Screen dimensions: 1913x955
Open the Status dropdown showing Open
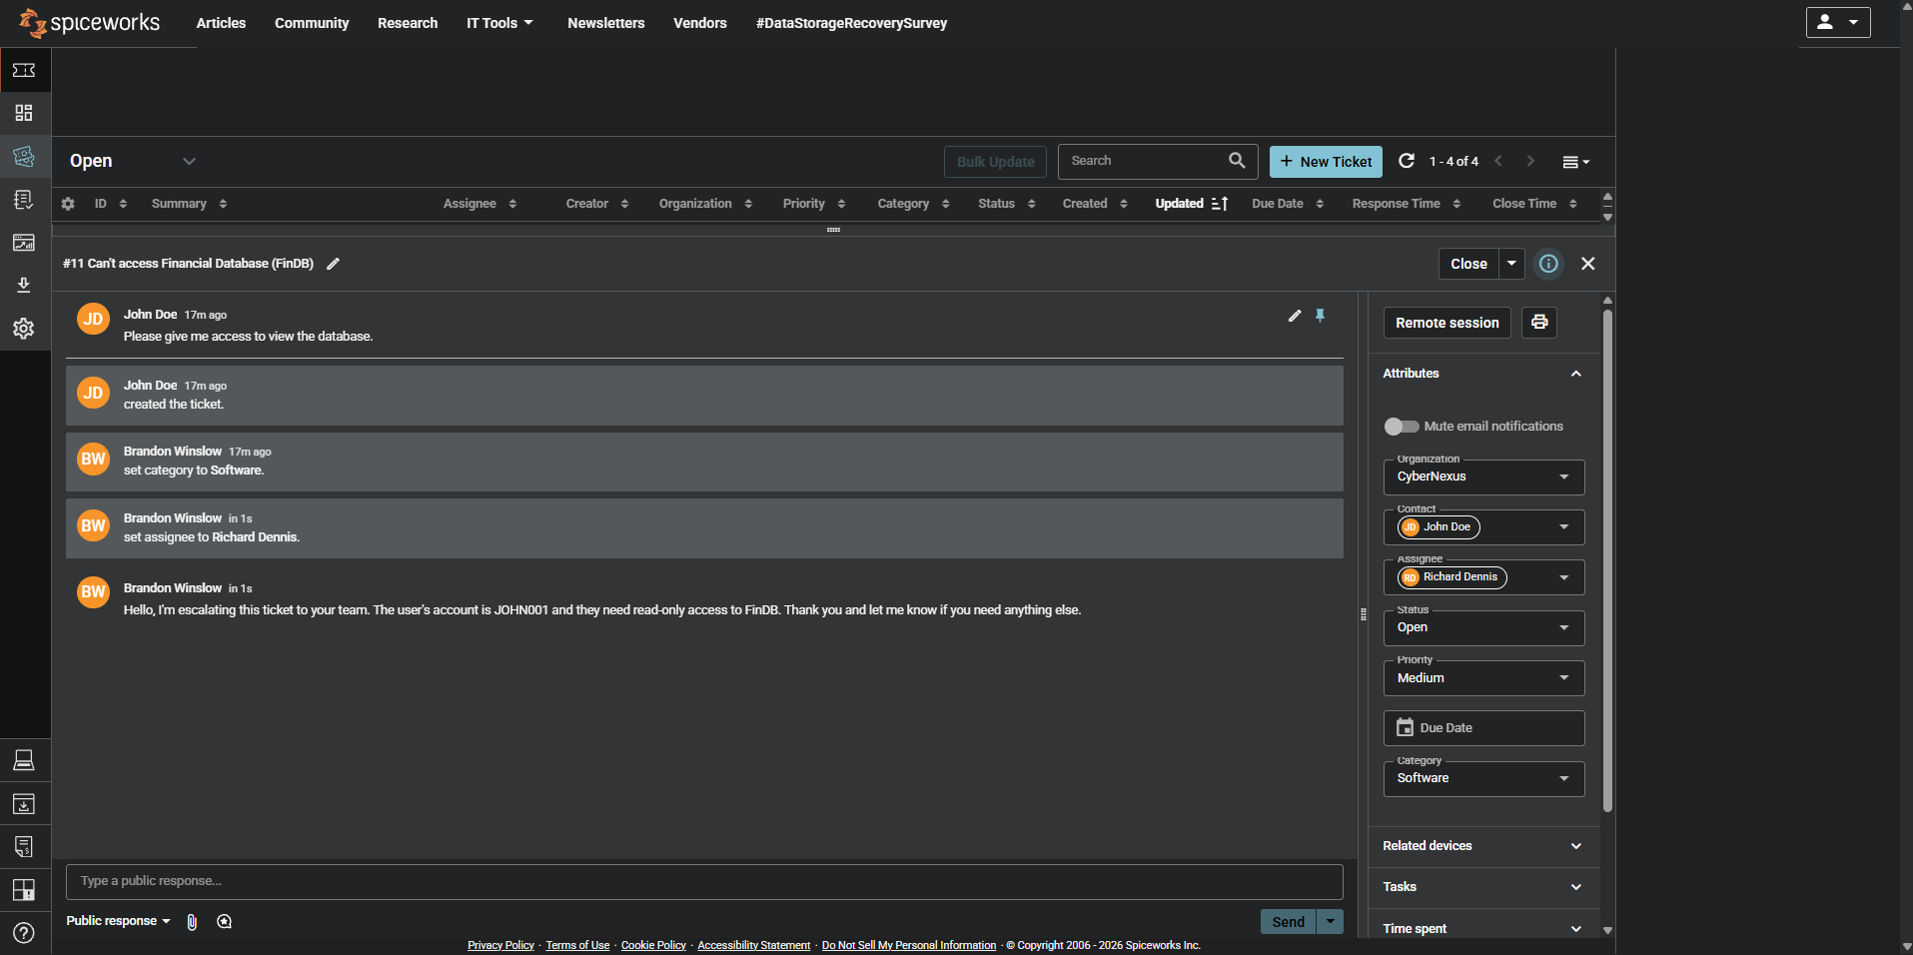(x=1483, y=627)
